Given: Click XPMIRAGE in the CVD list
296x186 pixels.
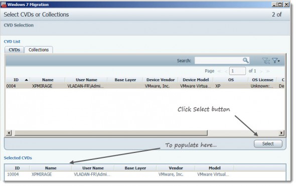Looking at the screenshot, I should coord(42,86).
